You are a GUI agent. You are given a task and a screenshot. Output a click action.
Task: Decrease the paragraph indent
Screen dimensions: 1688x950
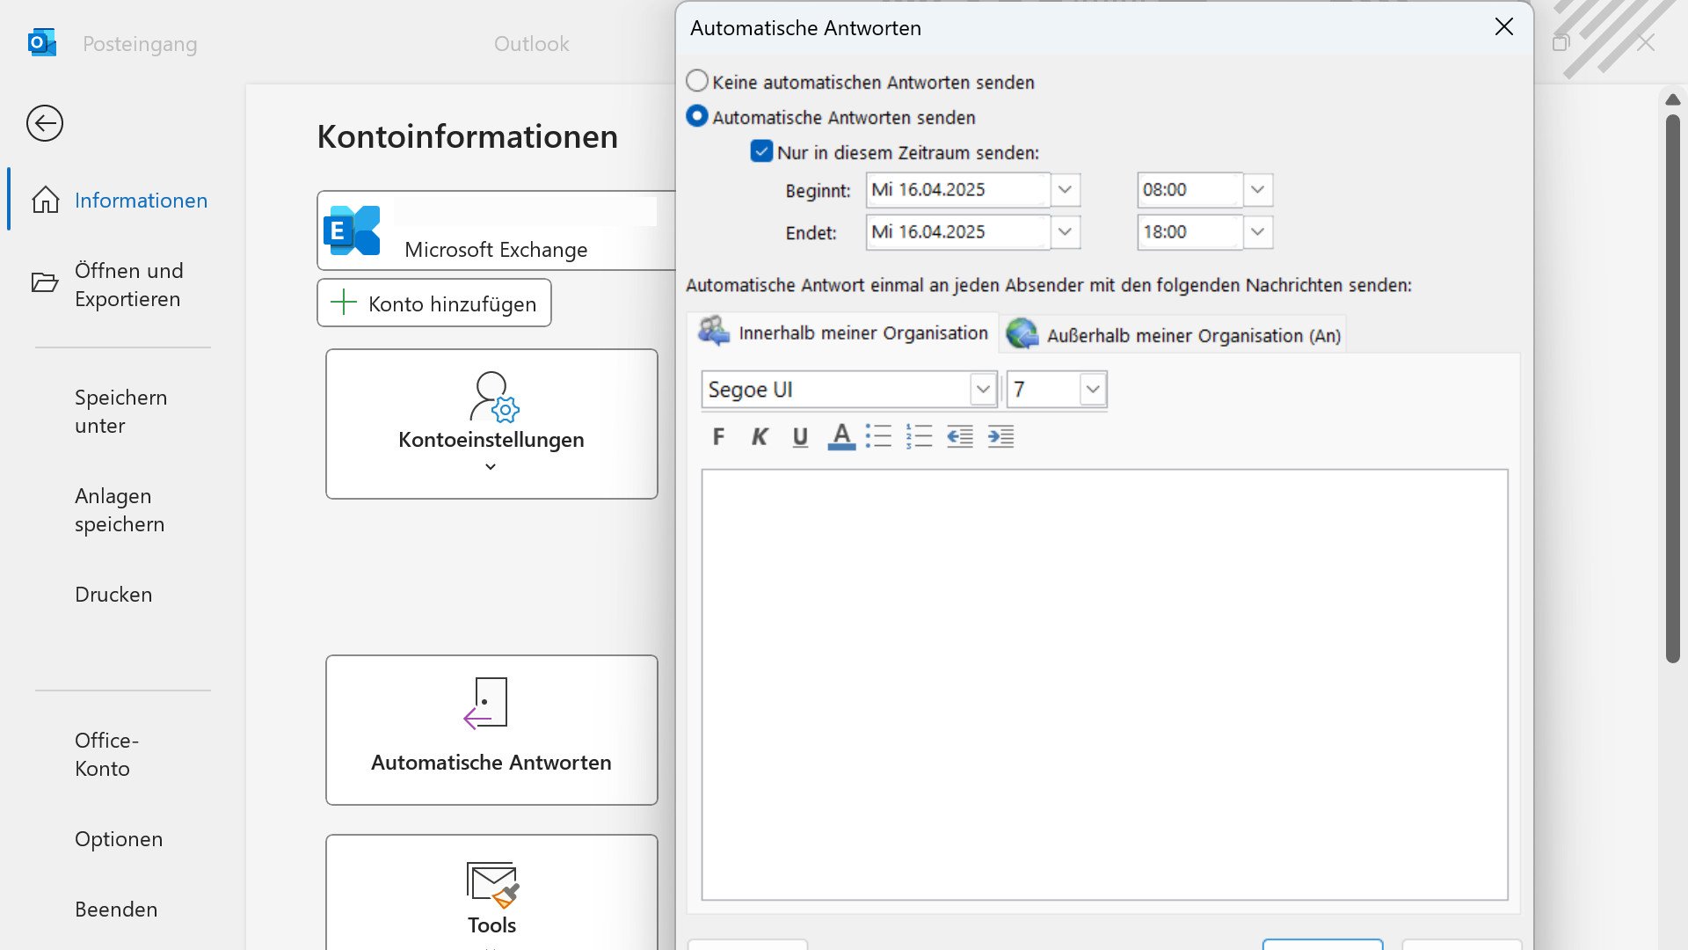pos(960,436)
